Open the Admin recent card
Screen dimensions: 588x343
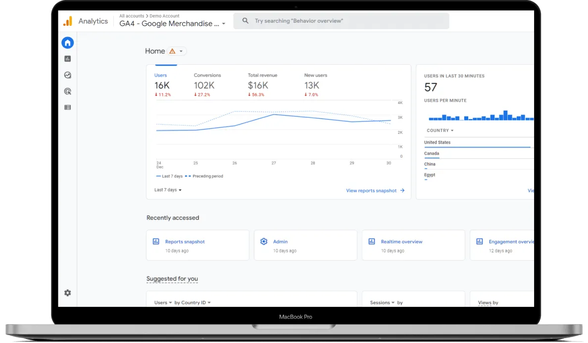pos(305,245)
